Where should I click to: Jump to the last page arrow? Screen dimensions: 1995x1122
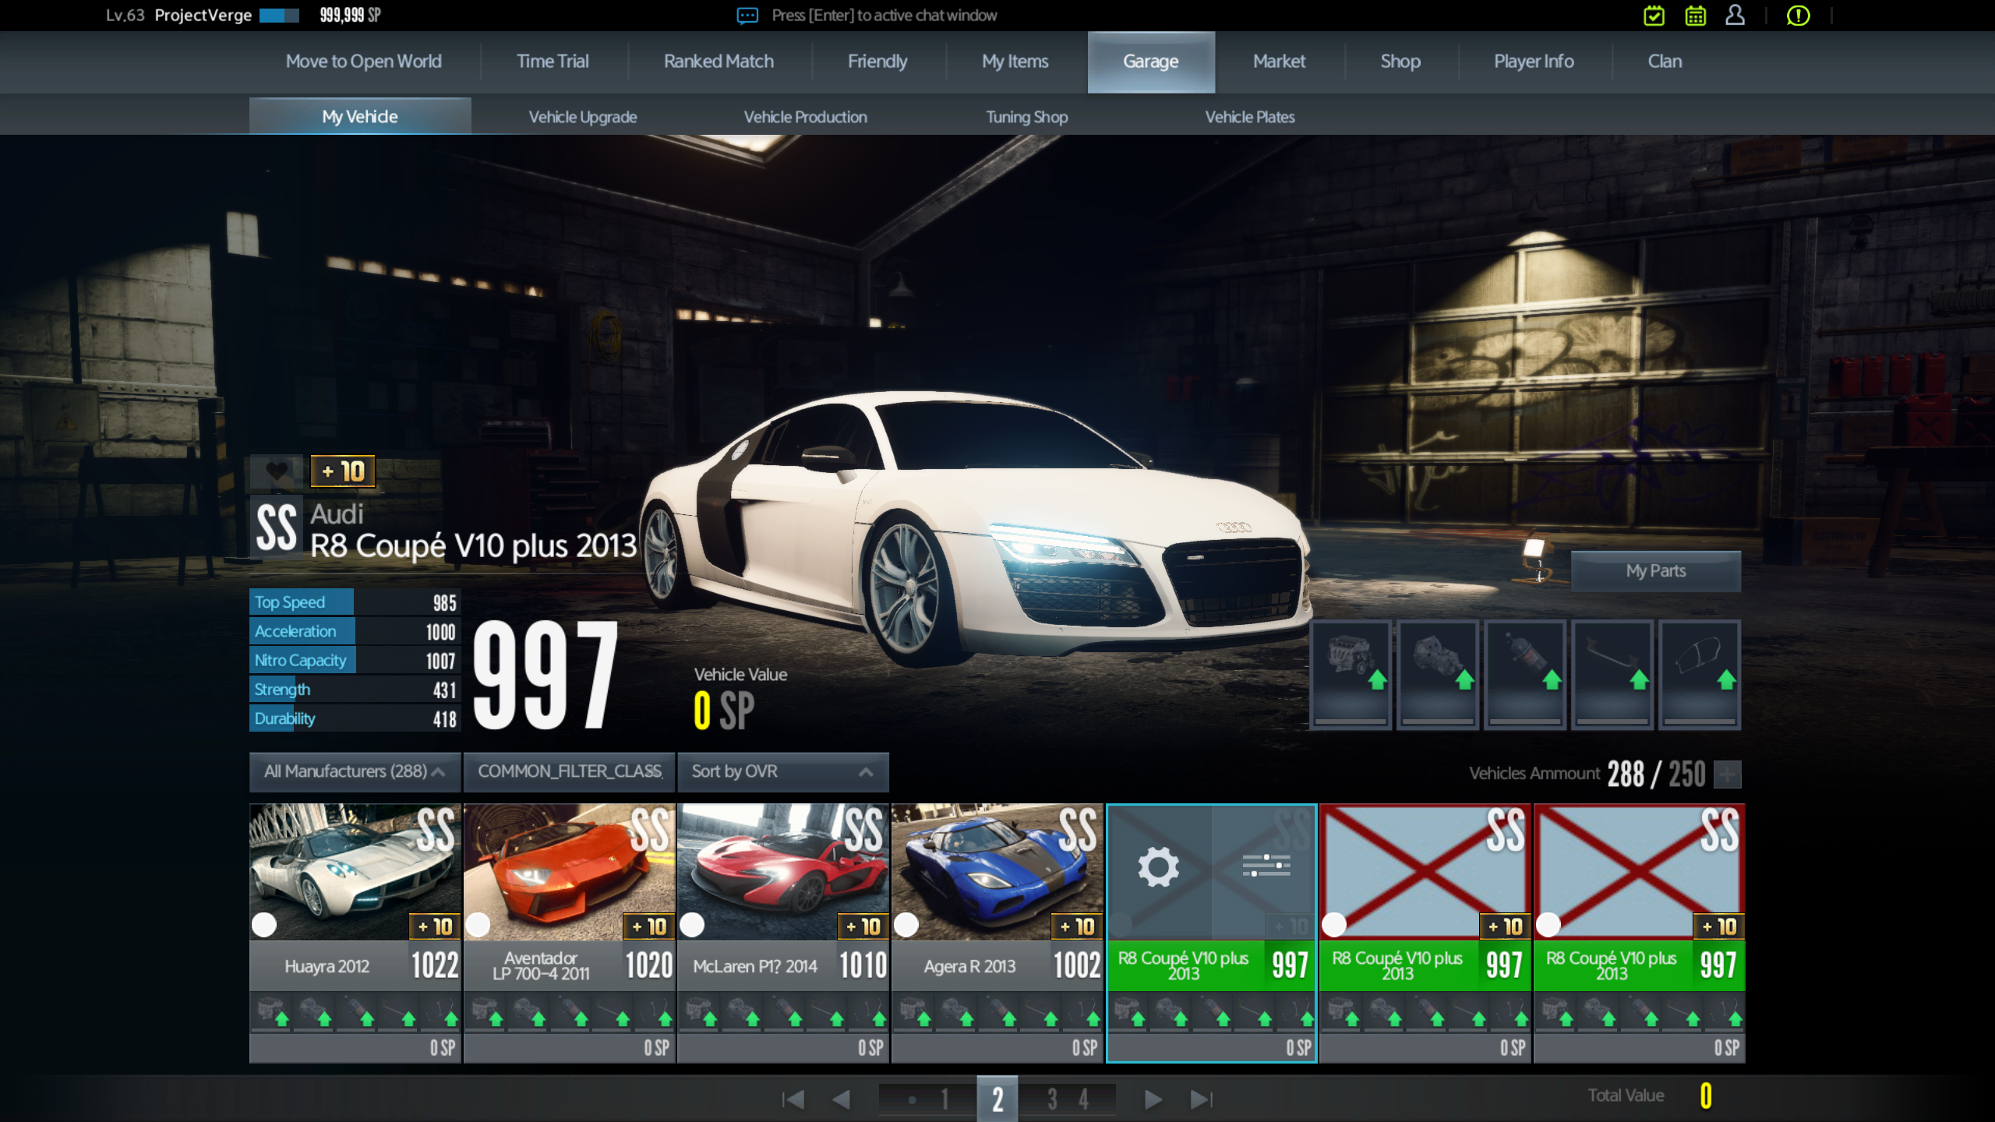(x=1201, y=1099)
